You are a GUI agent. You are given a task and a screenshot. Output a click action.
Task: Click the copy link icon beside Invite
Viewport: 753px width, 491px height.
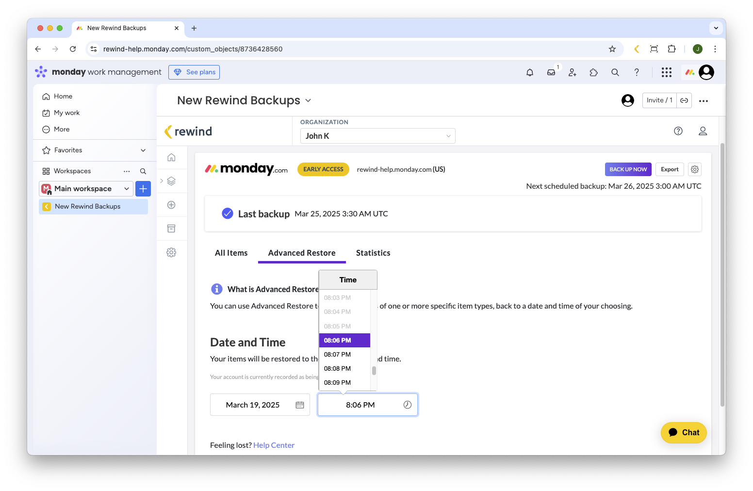pos(684,100)
